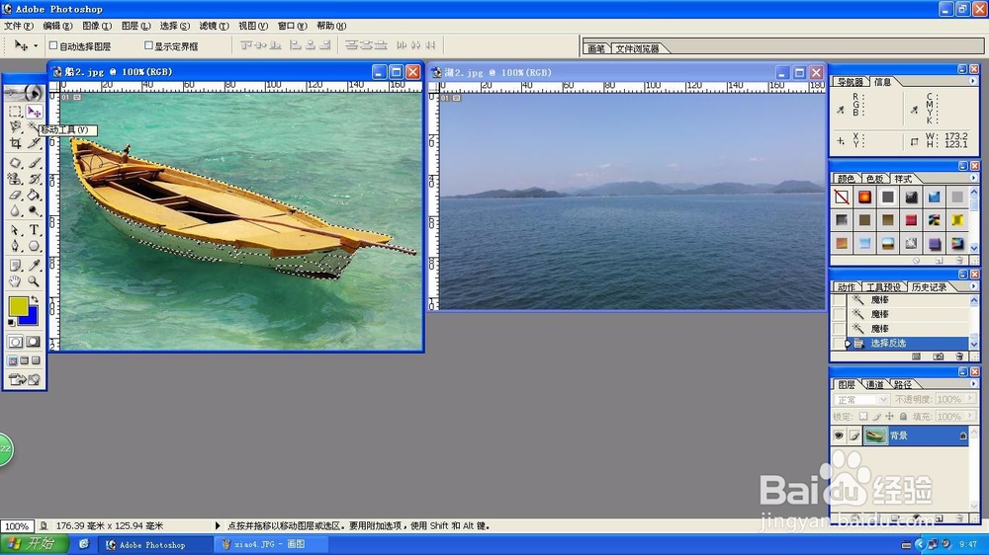Viewport: 989px width, 555px height.
Task: Select the Healing Brush tool
Action: [15, 163]
